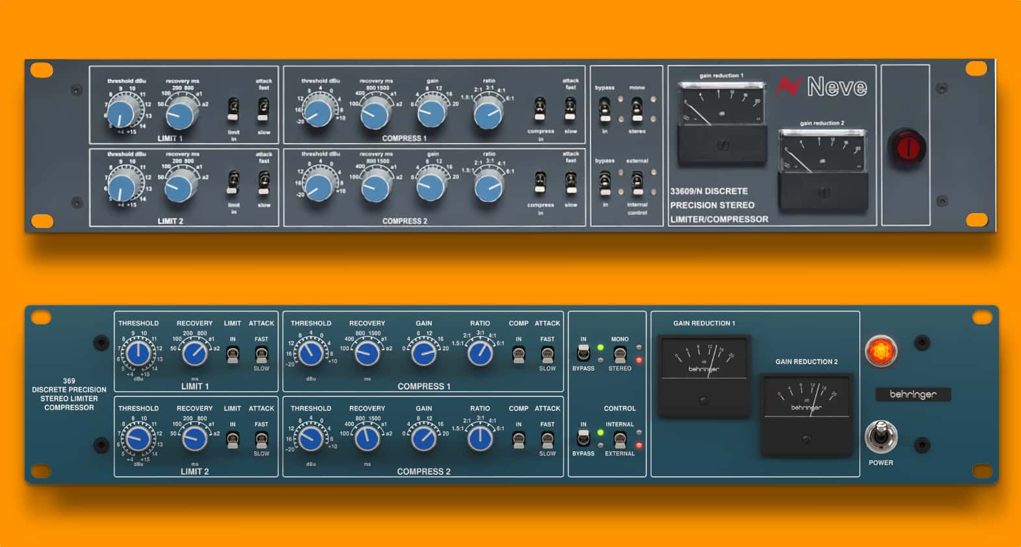Toggle Behringer upper IN/BYPASS switch
Screen dimensions: 1021x547
click(583, 354)
